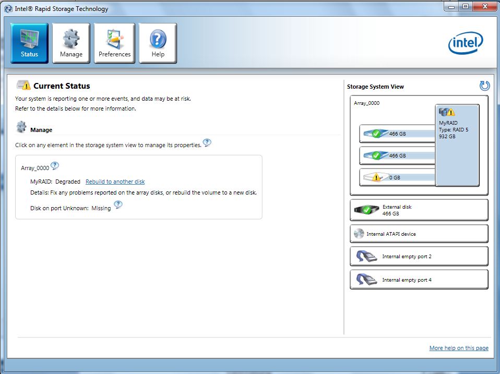Viewport: 500px width, 374px height.
Task: Click the 'Current Status' heading
Action: [62, 86]
